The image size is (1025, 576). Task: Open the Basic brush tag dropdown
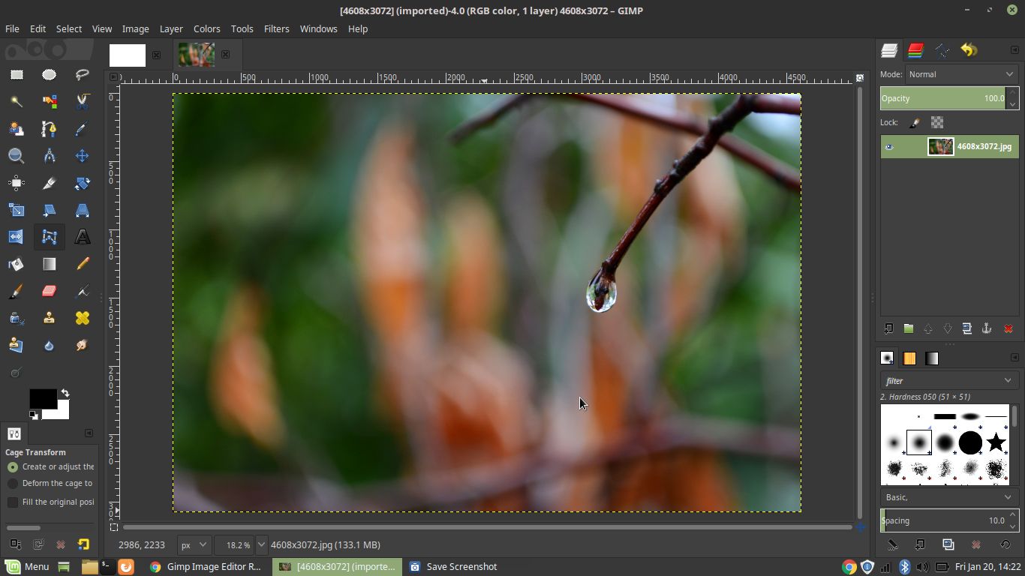pos(948,497)
